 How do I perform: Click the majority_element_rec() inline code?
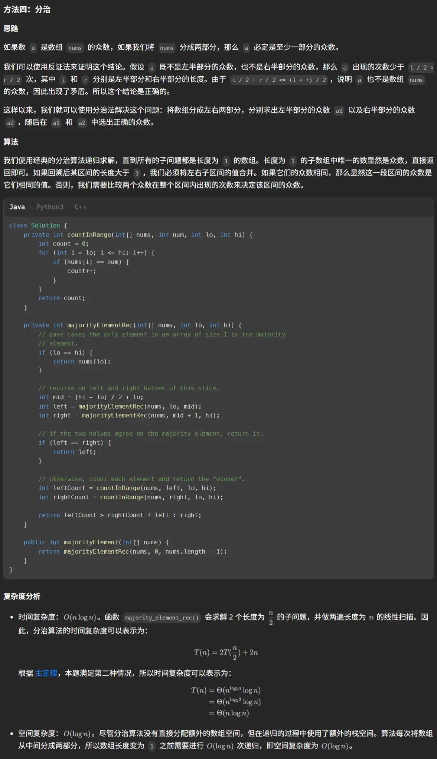coord(162,618)
